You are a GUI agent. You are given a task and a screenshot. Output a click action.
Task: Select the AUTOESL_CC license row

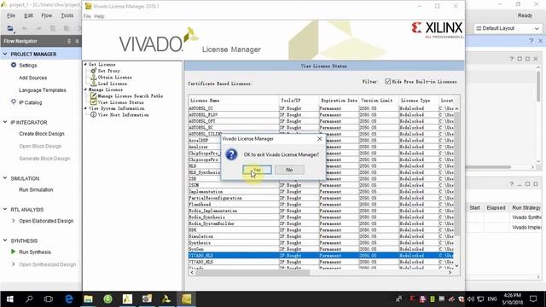(321, 108)
